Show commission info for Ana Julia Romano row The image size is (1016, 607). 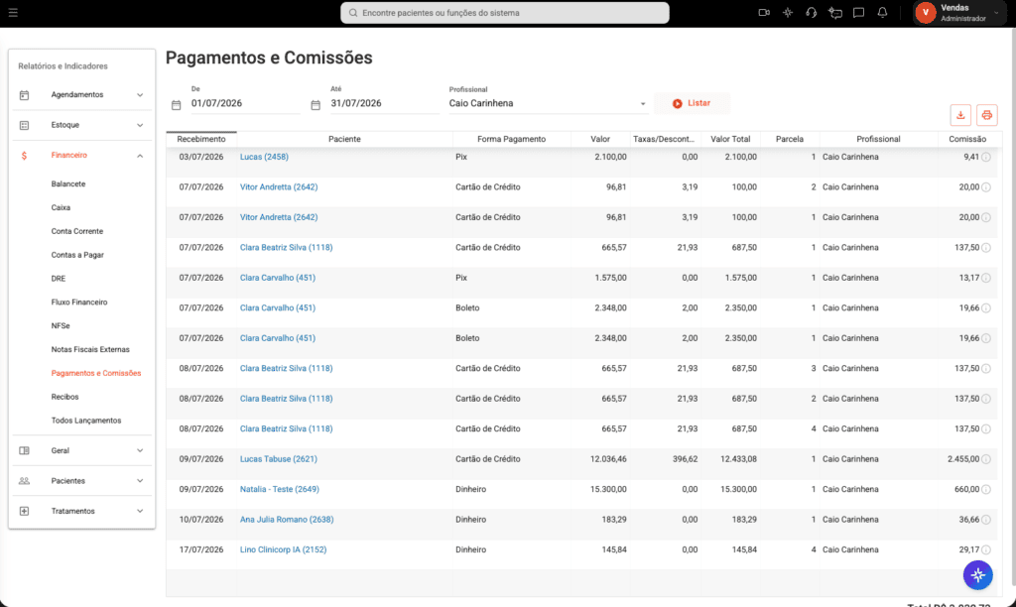[986, 520]
